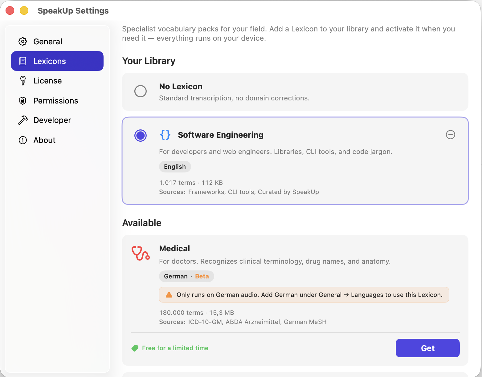Close the SpeakUp Settings window

[x=10, y=10]
